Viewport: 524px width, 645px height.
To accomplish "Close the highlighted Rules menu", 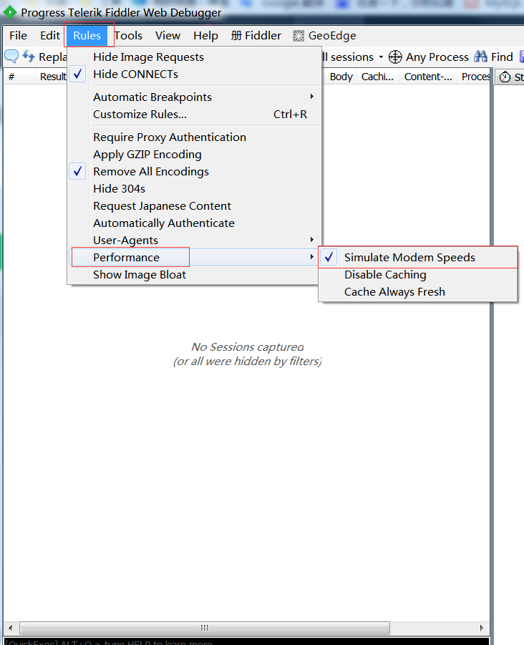I will tap(87, 36).
